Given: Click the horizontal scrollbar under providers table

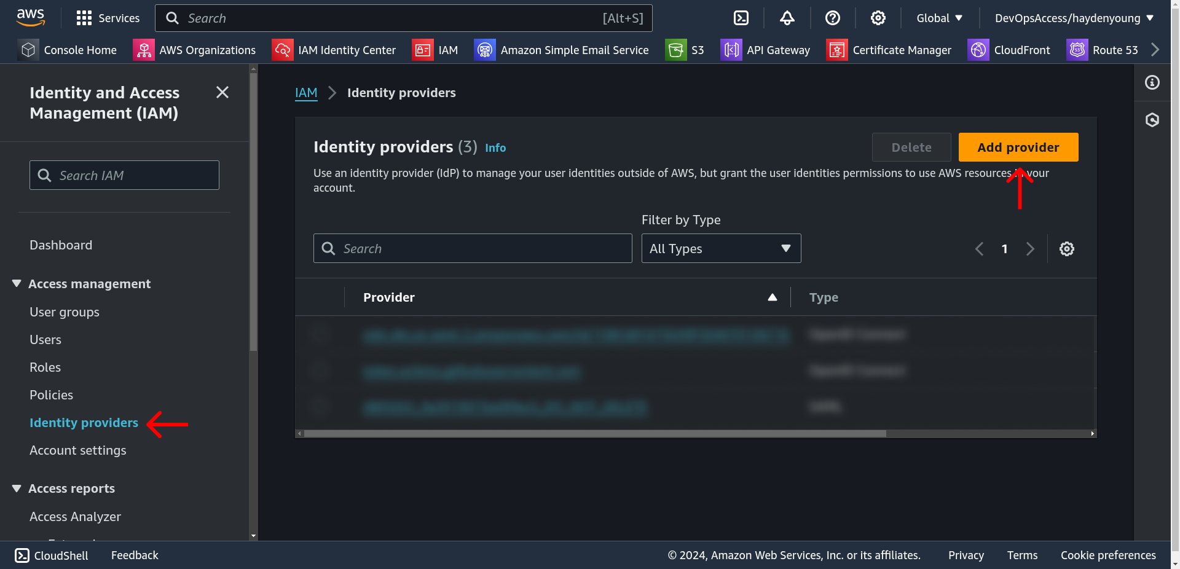Looking at the screenshot, I should click(595, 433).
